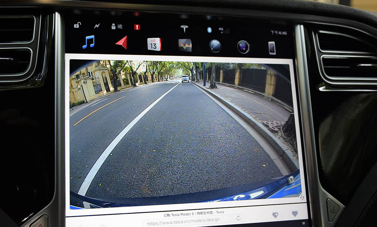Open the Calendar app showing 13
The width and height of the screenshot is (377, 227).
(154, 44)
